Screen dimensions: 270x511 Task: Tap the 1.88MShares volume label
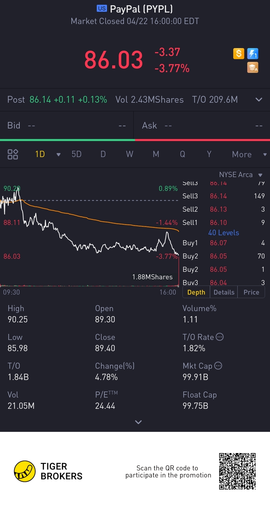pyautogui.click(x=152, y=277)
